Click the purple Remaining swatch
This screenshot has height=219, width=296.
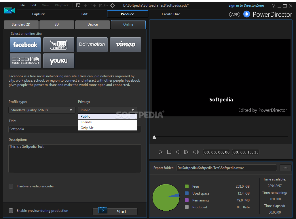click(x=187, y=200)
